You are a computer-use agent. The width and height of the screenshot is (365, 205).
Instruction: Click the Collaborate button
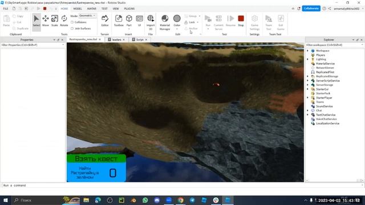coord(311,9)
